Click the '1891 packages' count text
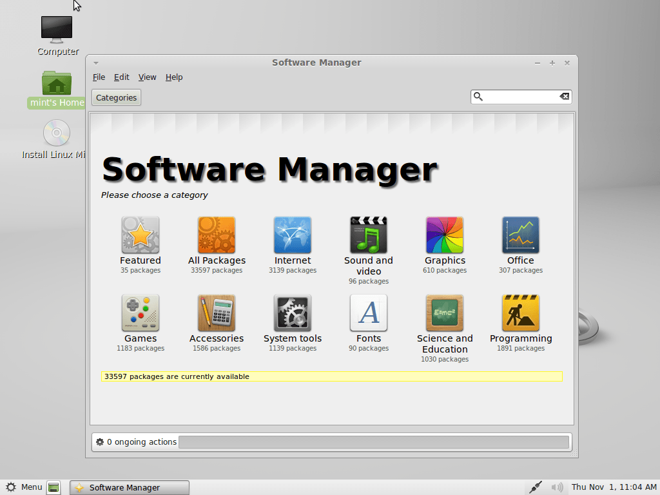The height and width of the screenshot is (495, 660). (521, 348)
